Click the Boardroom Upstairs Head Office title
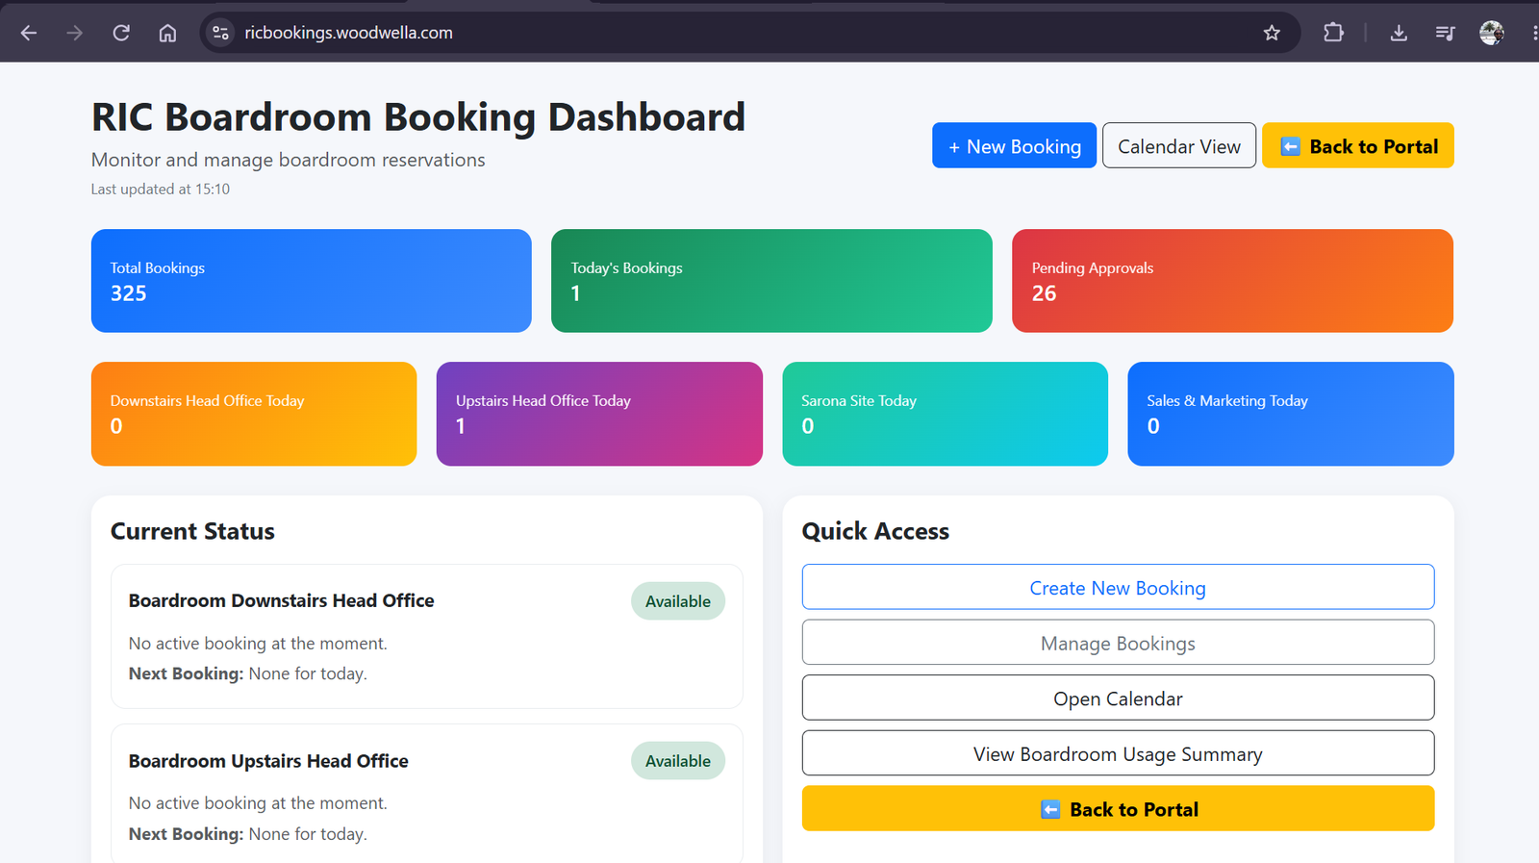 (268, 761)
